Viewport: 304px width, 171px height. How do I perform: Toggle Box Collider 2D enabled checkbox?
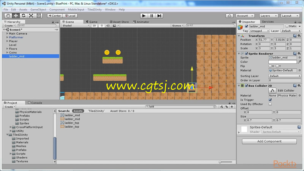point(246,85)
